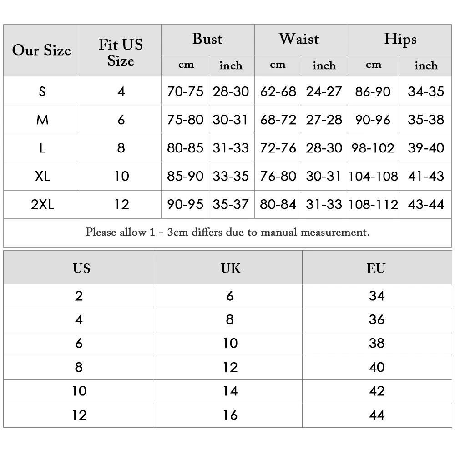Select bust inch value 35-37

click(231, 205)
